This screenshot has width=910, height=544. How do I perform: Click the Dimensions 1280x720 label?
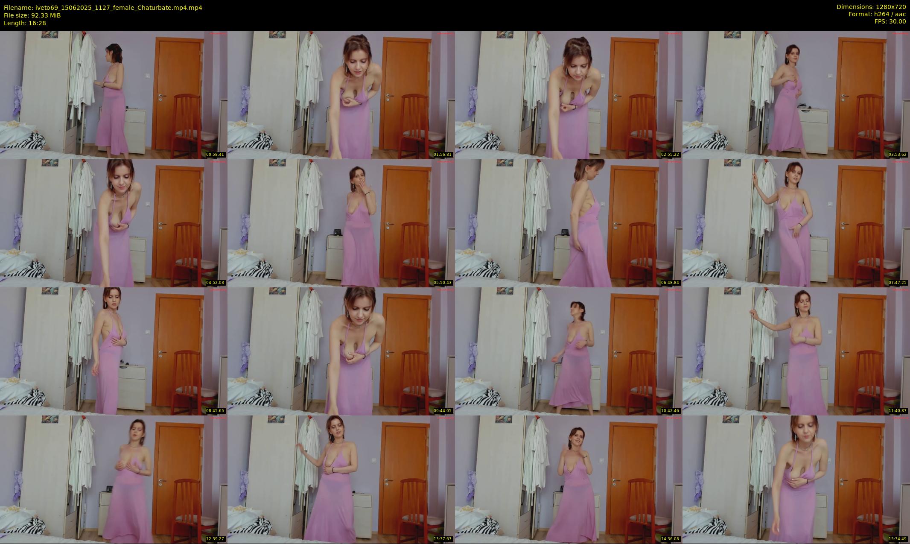point(871,7)
